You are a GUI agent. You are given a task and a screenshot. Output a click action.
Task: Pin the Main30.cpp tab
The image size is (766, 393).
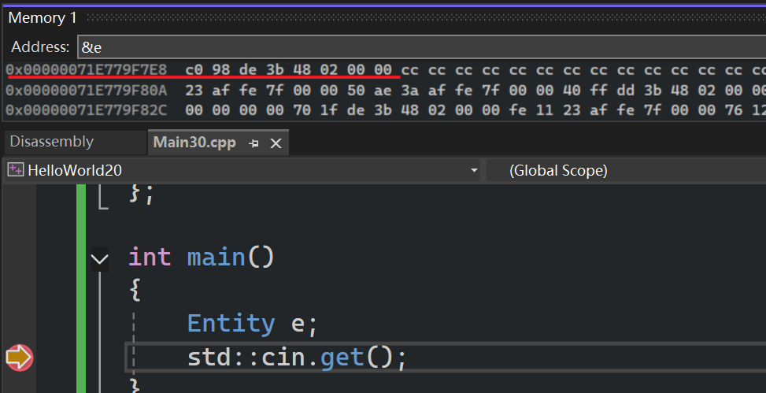pos(253,143)
